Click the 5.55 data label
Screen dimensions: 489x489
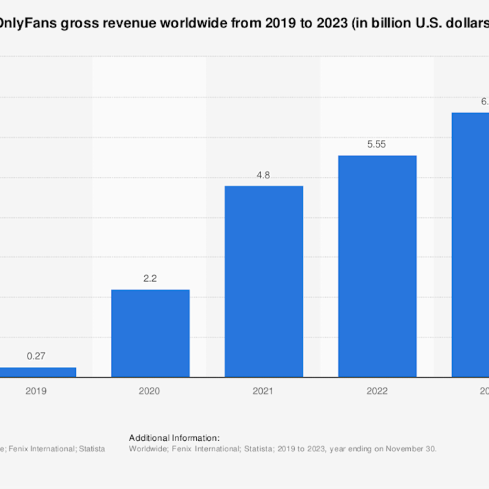pos(376,144)
